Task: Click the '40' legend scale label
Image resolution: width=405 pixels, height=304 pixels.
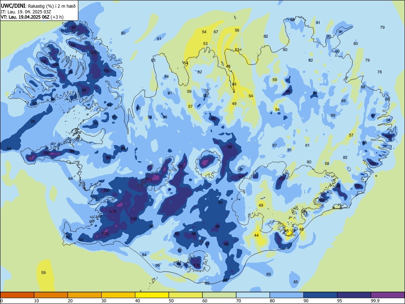Action: point(138,301)
